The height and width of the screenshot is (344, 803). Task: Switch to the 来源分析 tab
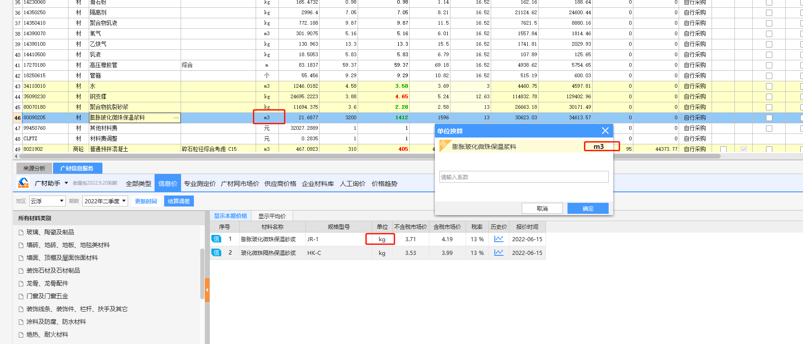pyautogui.click(x=34, y=168)
